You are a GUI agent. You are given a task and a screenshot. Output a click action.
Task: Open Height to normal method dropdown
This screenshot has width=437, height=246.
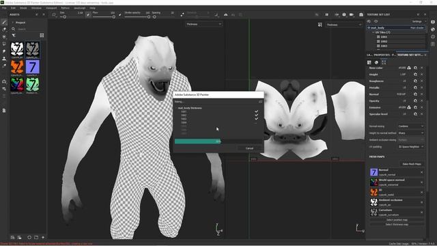[411, 133]
